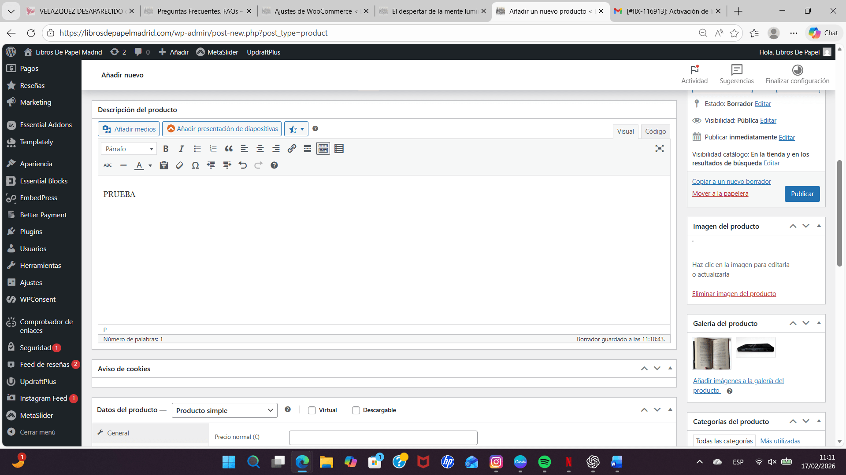Toggle bold formatting in editor toolbar
The width and height of the screenshot is (846, 475).
pos(166,149)
